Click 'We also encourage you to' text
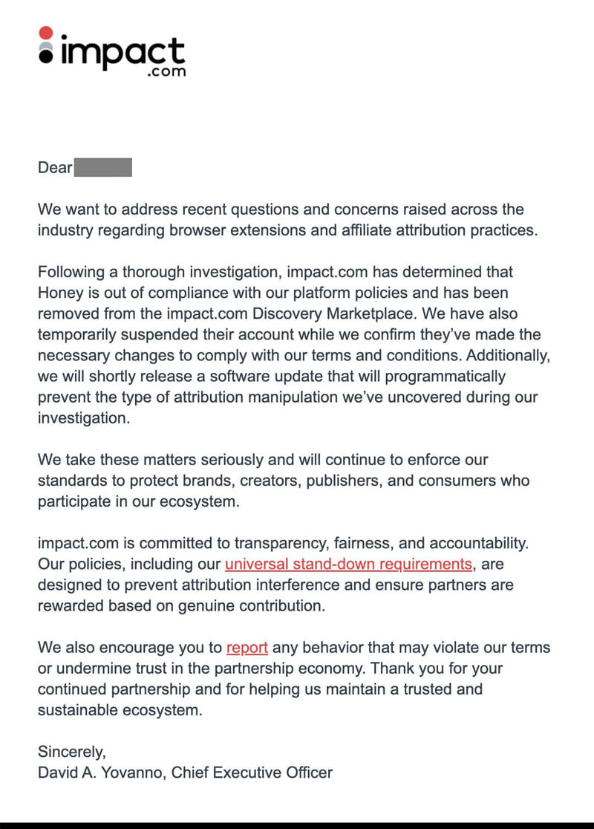 [130, 648]
